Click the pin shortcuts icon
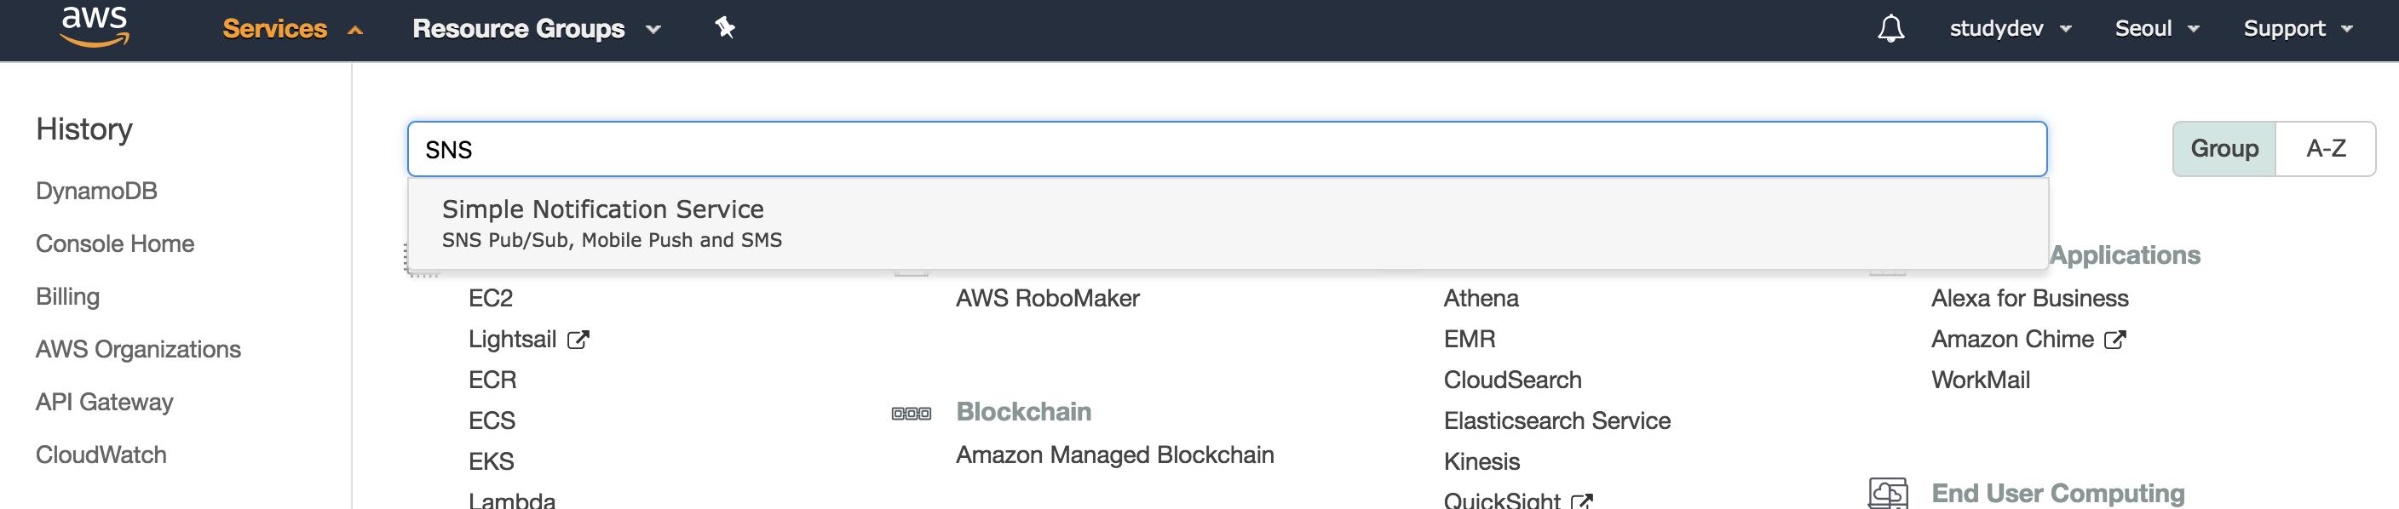Viewport: 2399px width, 509px height. (x=724, y=28)
